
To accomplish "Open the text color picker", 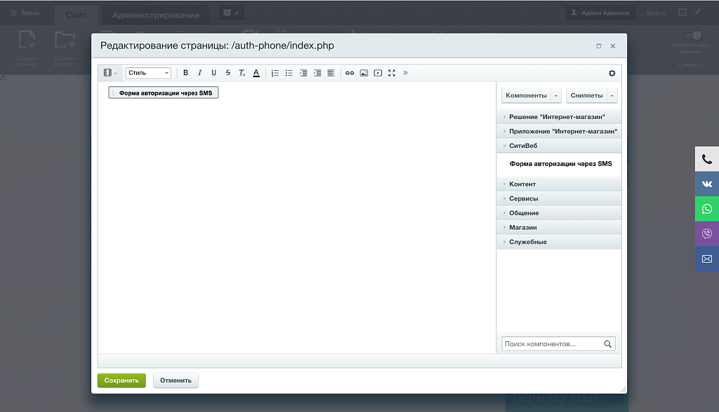I will click(x=256, y=73).
